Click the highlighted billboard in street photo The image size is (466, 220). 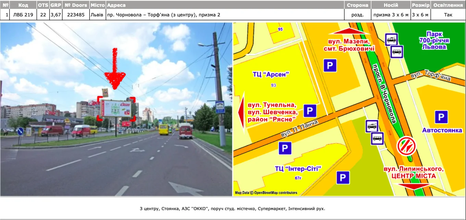[x=115, y=109]
